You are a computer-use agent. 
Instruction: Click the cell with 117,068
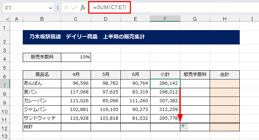coord(76,92)
